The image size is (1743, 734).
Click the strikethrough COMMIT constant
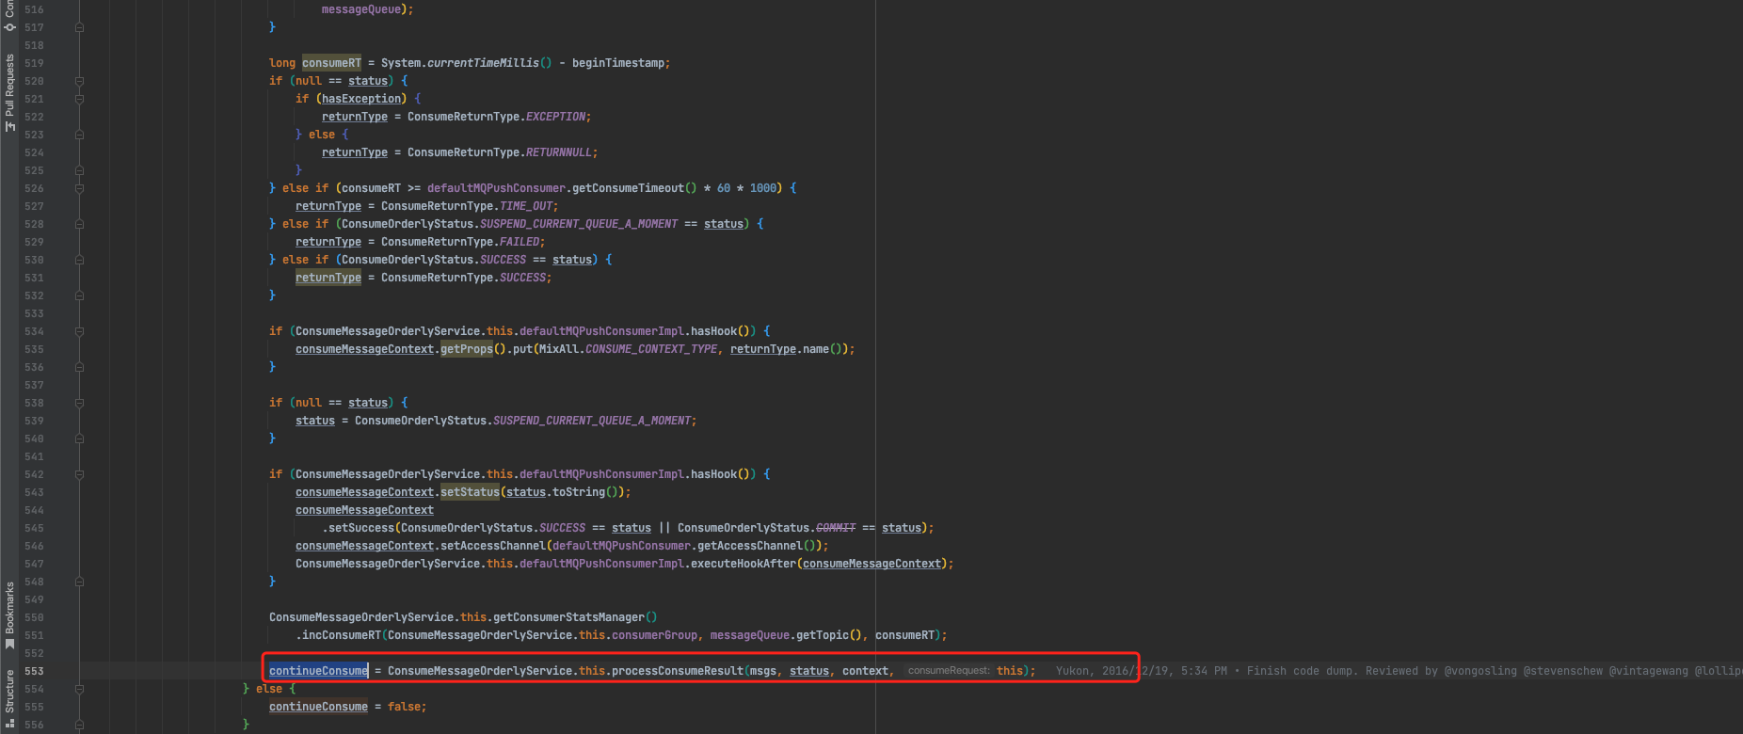click(835, 528)
